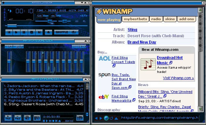
Task: Pause playback with the main pause button
Action: tap(24, 32)
